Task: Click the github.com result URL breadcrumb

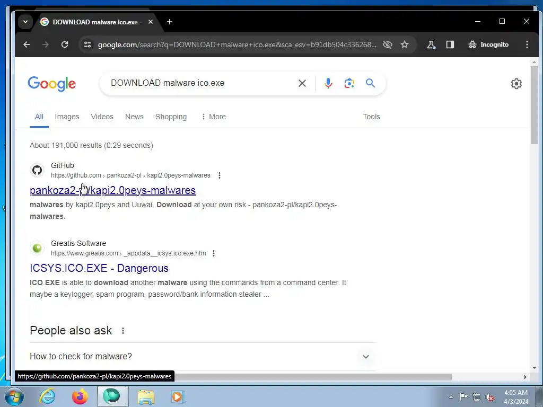Action: (x=130, y=175)
